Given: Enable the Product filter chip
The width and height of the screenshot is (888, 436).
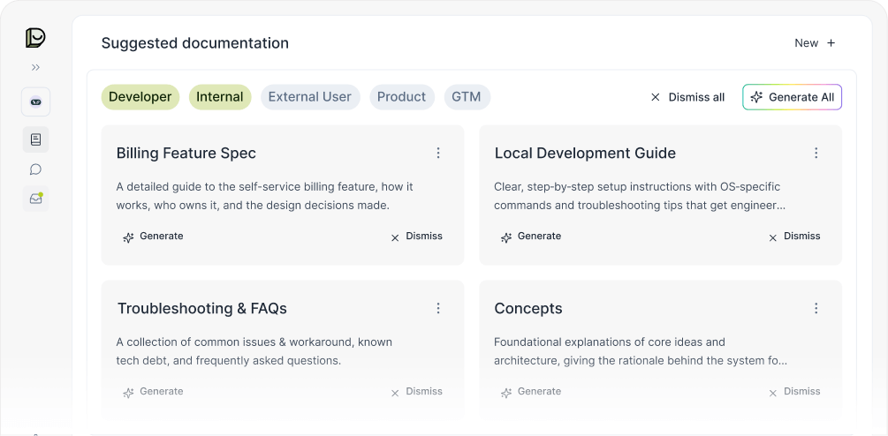Looking at the screenshot, I should 401,97.
